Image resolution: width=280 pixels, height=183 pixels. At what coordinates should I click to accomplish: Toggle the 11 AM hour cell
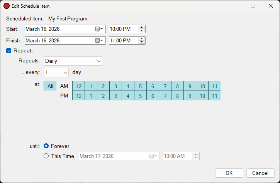[x=214, y=86]
